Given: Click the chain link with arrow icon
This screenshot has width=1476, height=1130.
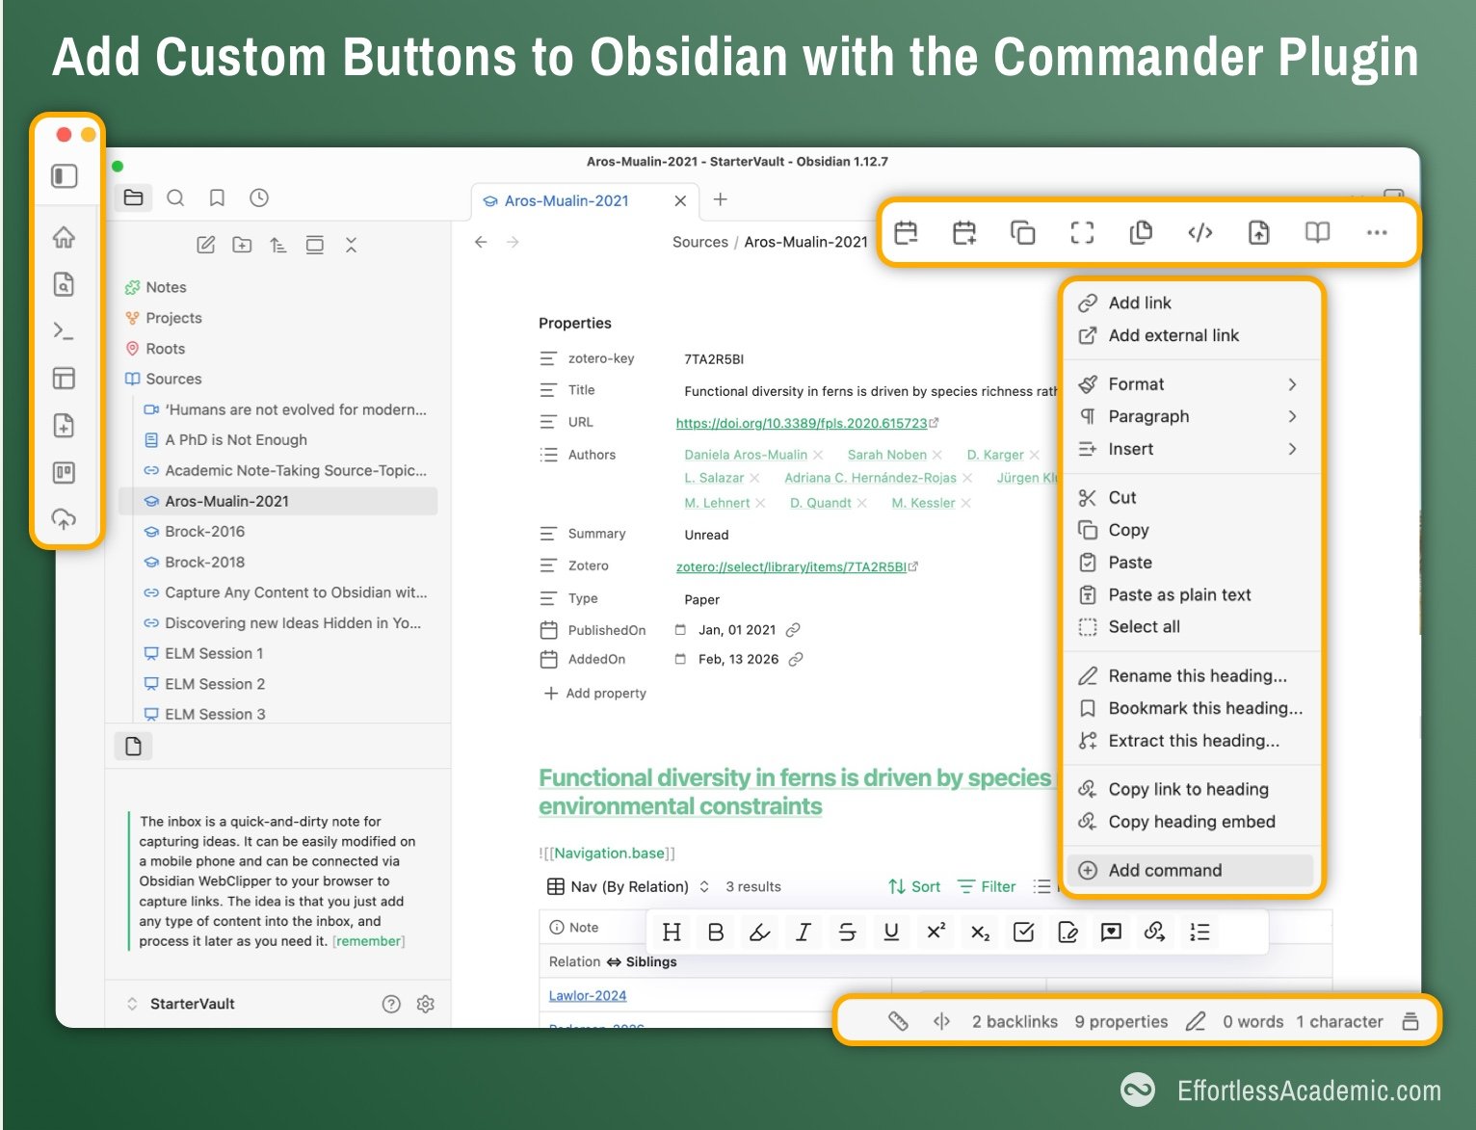Looking at the screenshot, I should 1154,932.
